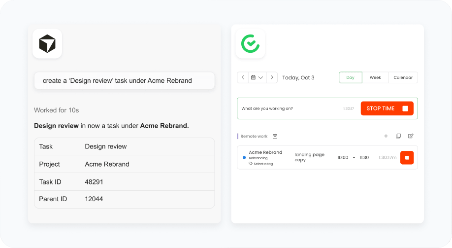
Task: Click the STOP TIME button
Action: click(387, 108)
